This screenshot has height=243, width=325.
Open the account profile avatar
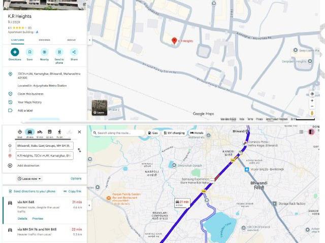coord(311,132)
